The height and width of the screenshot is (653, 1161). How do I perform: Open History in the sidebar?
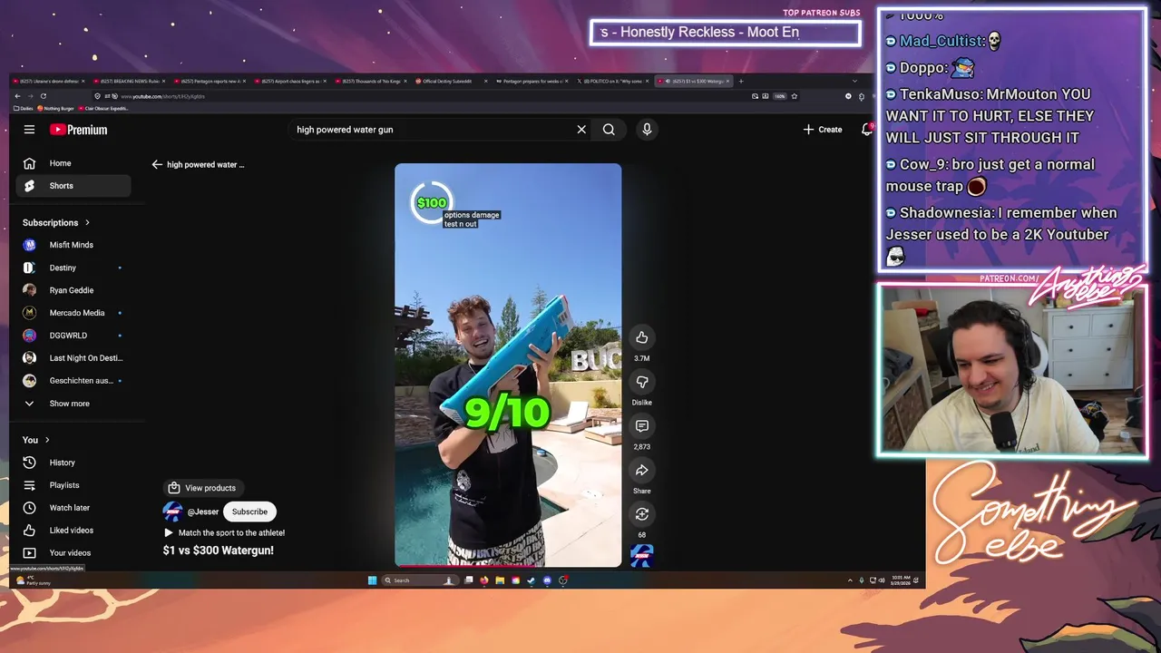(73, 463)
